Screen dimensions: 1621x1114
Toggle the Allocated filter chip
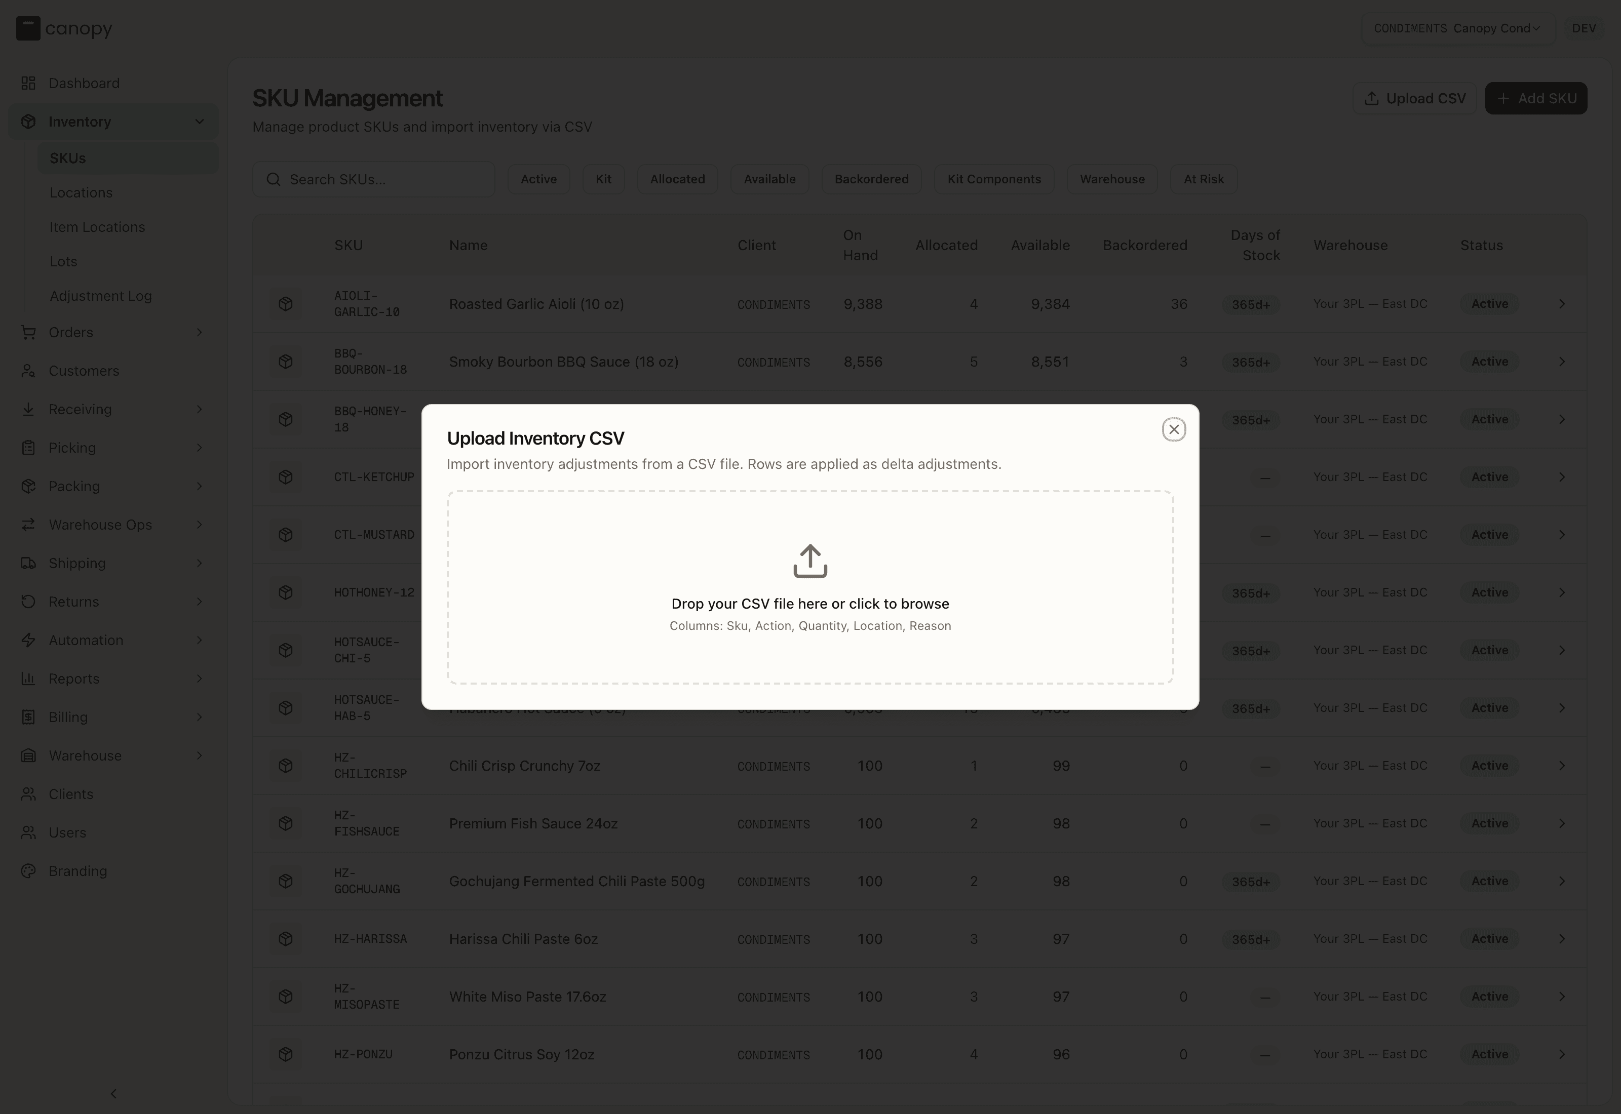click(677, 179)
